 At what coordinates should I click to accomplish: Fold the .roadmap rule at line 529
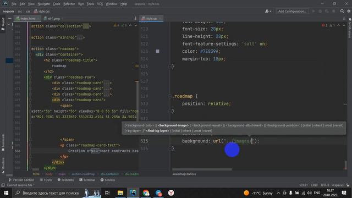[x=170, y=96]
